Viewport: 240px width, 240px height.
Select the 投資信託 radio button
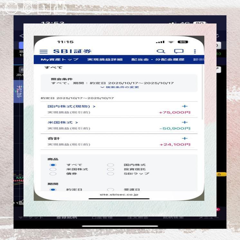tap(111, 169)
